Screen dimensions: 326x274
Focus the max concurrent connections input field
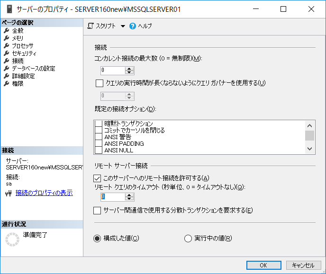coord(113,71)
